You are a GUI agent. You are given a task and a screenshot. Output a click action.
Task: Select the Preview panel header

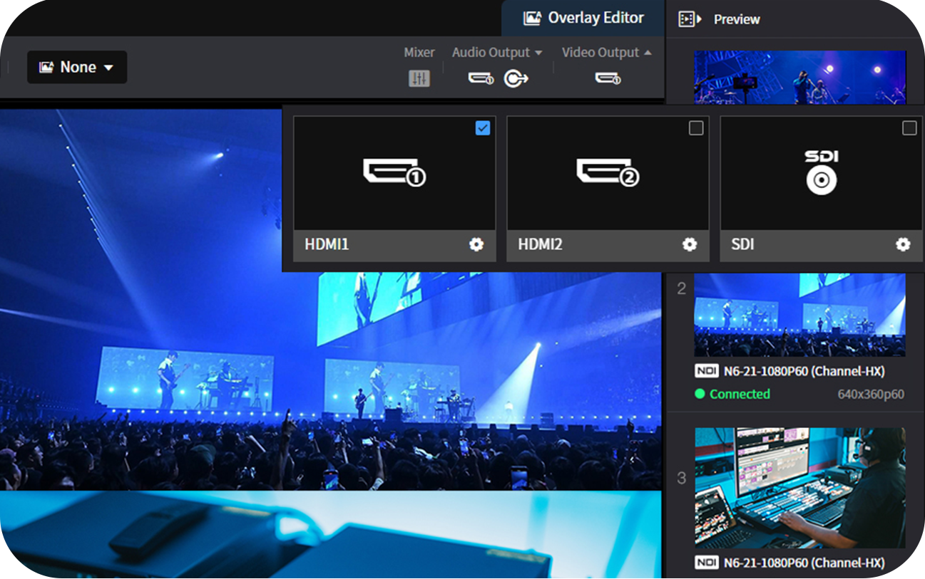tap(737, 19)
